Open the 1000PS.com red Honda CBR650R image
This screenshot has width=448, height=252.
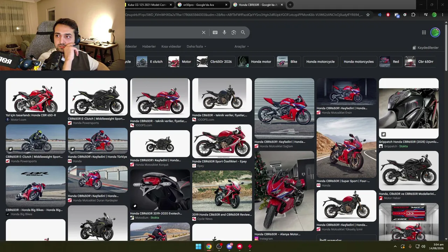coord(160,98)
